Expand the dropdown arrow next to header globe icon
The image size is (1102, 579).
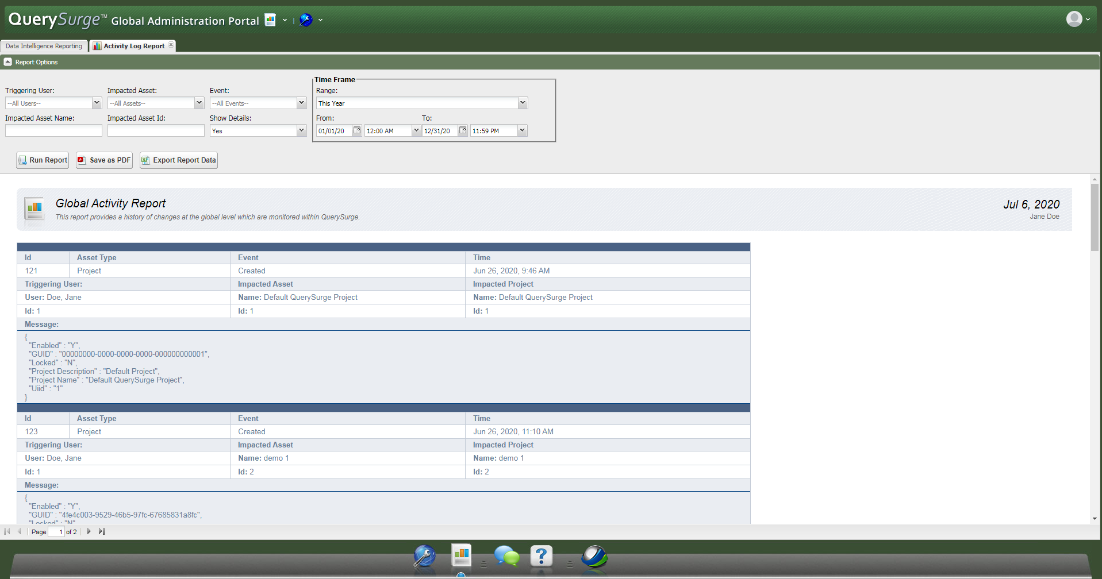coord(320,20)
